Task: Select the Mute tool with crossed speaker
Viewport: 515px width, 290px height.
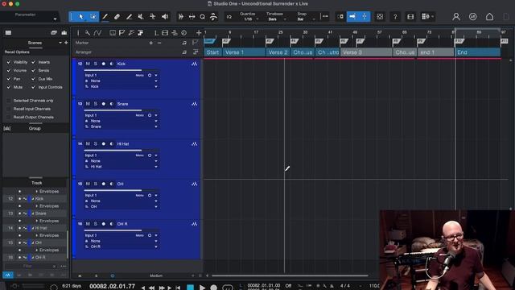Action: pyautogui.click(x=141, y=17)
